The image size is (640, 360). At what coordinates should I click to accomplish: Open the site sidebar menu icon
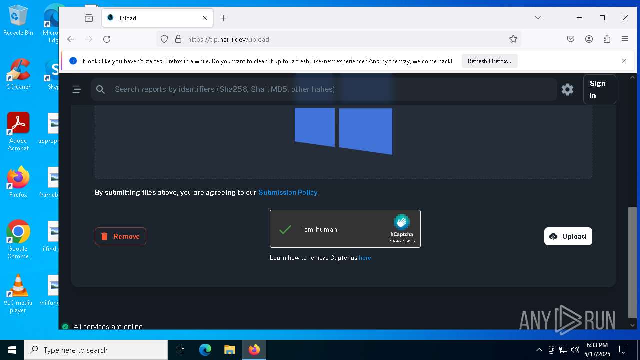point(77,89)
